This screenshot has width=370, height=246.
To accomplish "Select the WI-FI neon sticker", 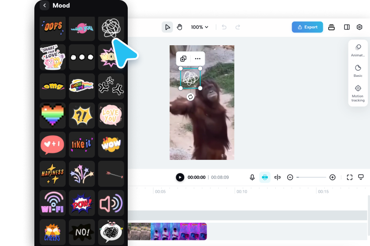I will coord(52,203).
